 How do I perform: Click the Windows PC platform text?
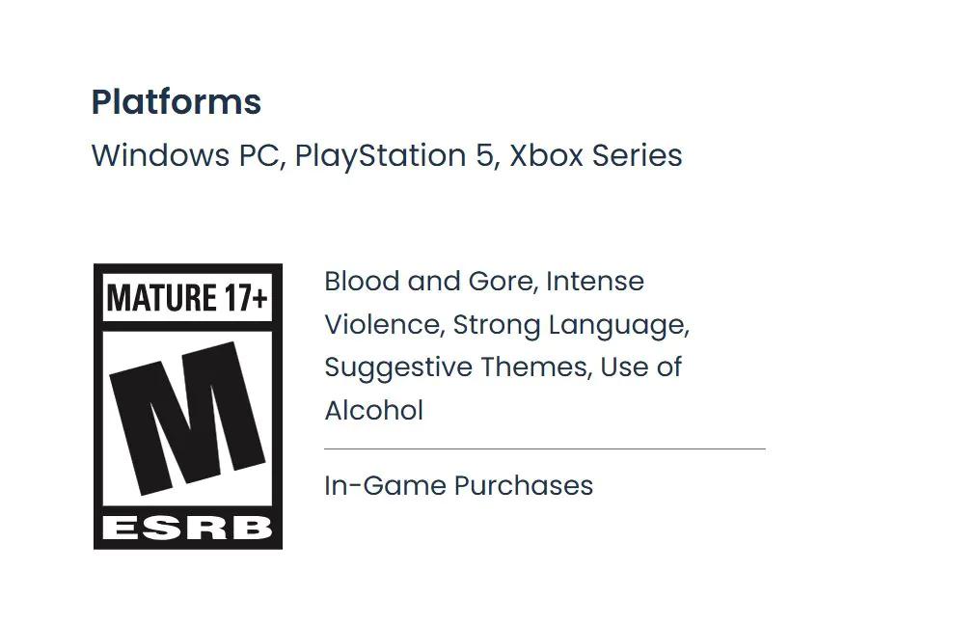pyautogui.click(x=187, y=155)
